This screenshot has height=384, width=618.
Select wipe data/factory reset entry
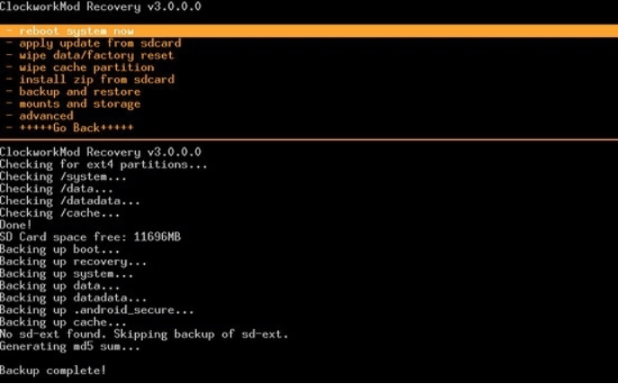click(96, 55)
